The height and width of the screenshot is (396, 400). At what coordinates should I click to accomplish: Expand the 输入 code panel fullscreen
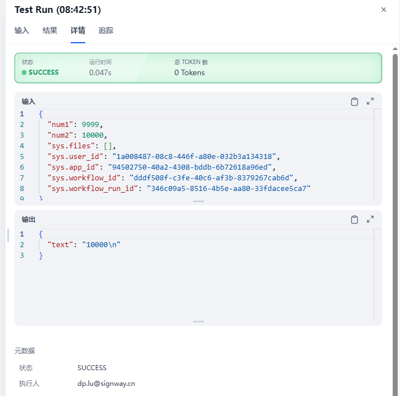point(370,102)
